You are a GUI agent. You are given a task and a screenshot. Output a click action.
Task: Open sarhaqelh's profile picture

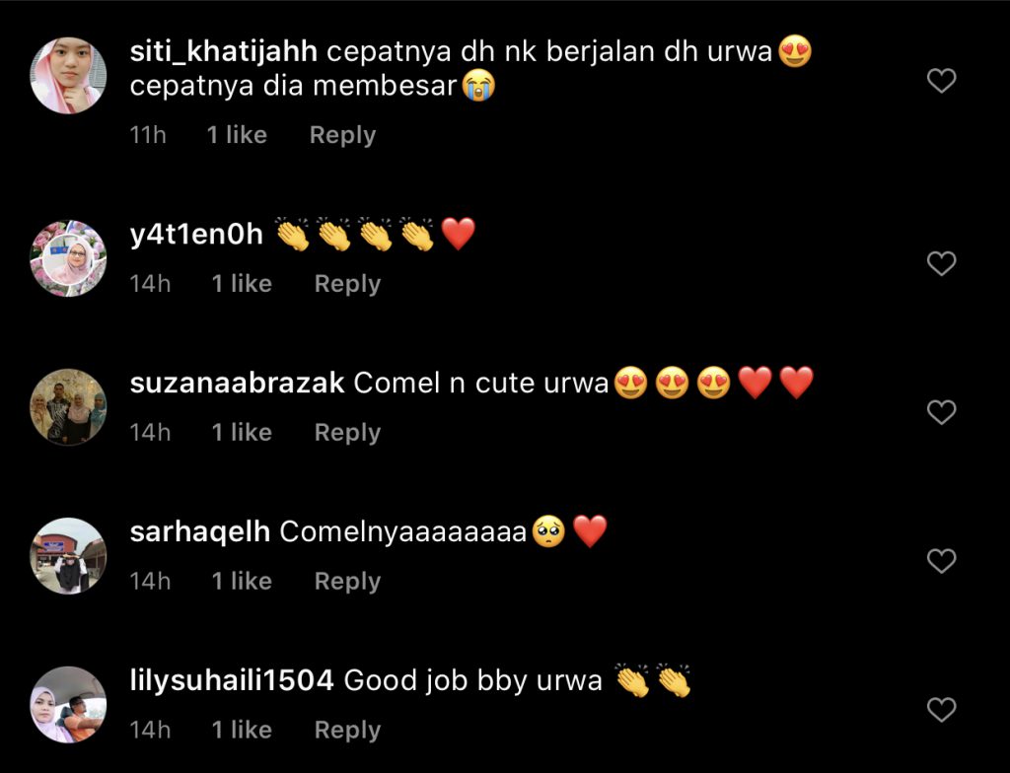(68, 556)
